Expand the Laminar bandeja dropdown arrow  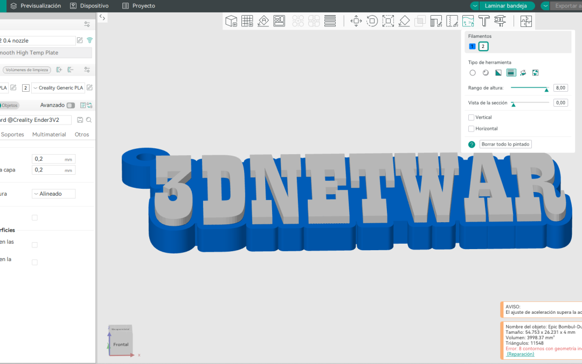point(475,5)
